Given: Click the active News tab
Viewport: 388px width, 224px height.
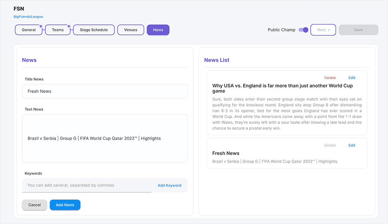Looking at the screenshot, I should 158,30.
